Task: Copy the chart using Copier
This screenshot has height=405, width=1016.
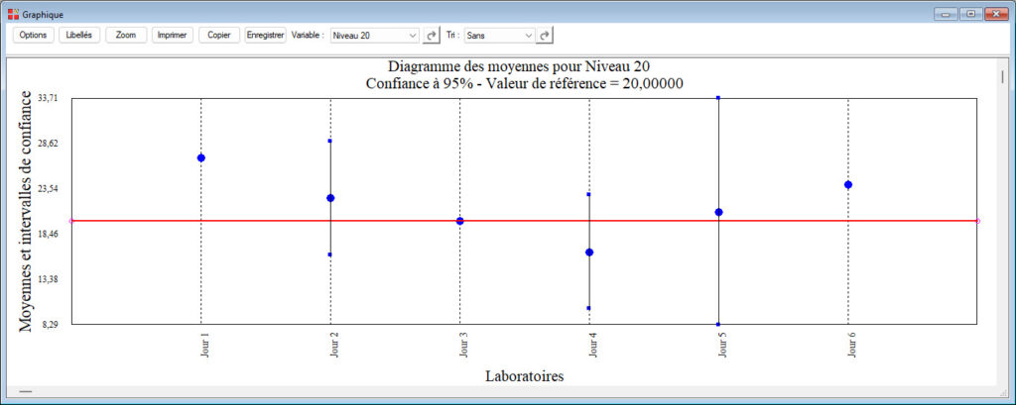Action: [218, 35]
